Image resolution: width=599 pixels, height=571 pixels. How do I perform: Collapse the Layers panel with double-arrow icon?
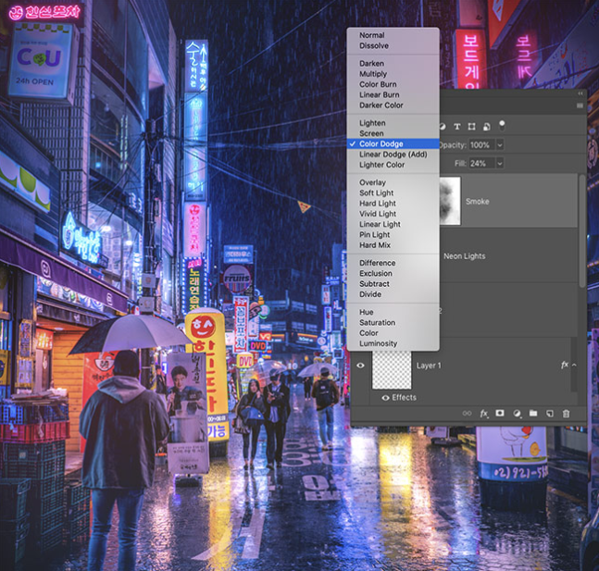pos(580,93)
